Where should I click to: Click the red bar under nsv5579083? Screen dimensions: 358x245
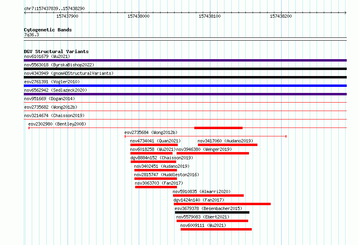[212, 221]
